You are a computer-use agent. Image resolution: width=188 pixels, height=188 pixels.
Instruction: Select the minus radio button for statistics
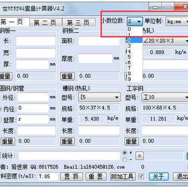click(125, 159)
